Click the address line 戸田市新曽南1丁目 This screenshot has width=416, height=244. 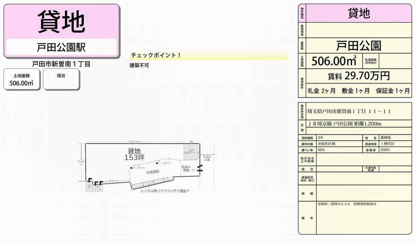point(61,64)
